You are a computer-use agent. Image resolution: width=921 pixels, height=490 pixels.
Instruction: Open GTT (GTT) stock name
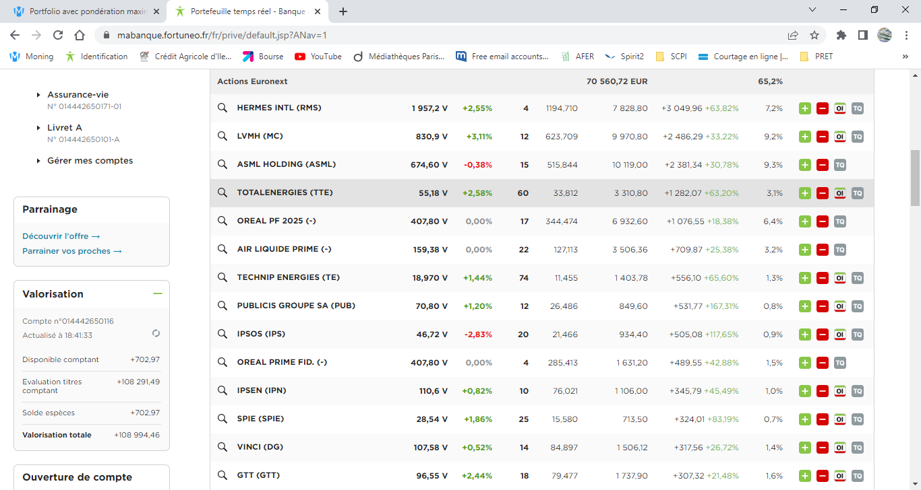258,475
